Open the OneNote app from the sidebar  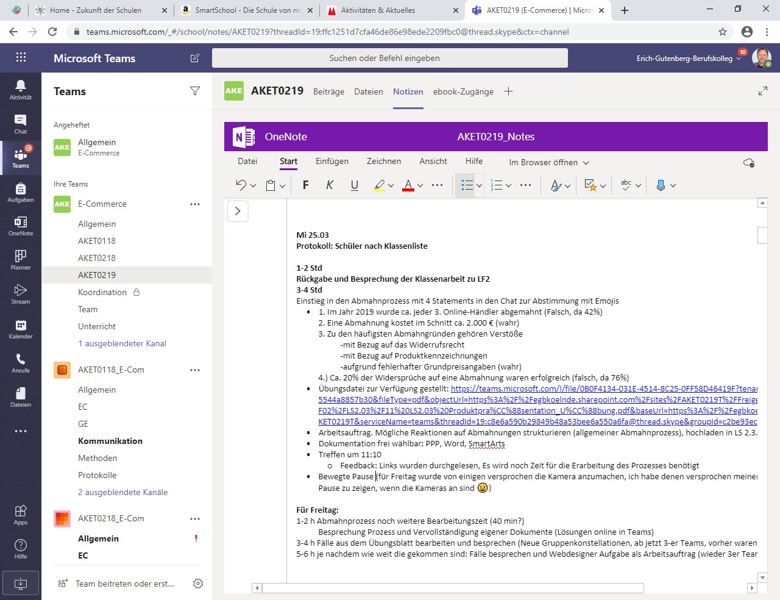coord(20,225)
